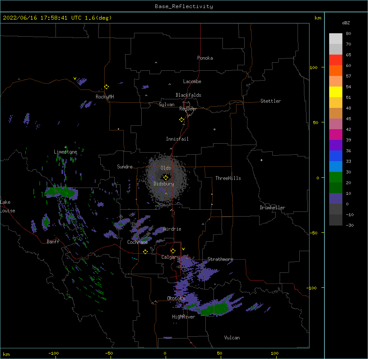Select the Calgary label
368x359 pixels.
tap(170, 257)
